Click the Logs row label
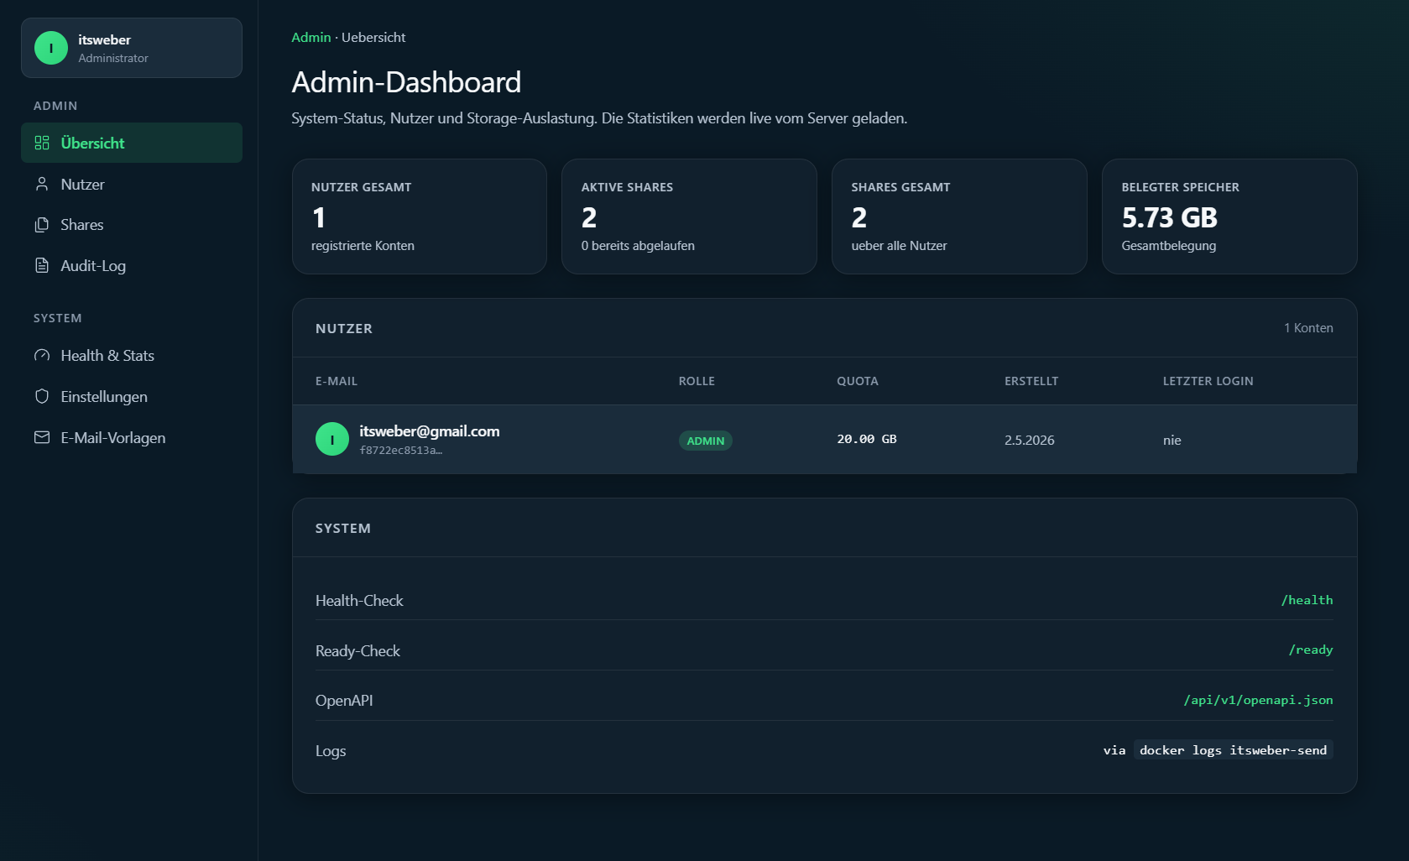The image size is (1409, 861). click(331, 751)
